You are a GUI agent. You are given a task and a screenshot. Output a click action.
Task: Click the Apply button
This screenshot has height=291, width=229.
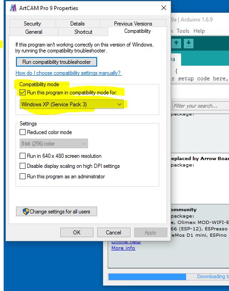[x=151, y=232]
